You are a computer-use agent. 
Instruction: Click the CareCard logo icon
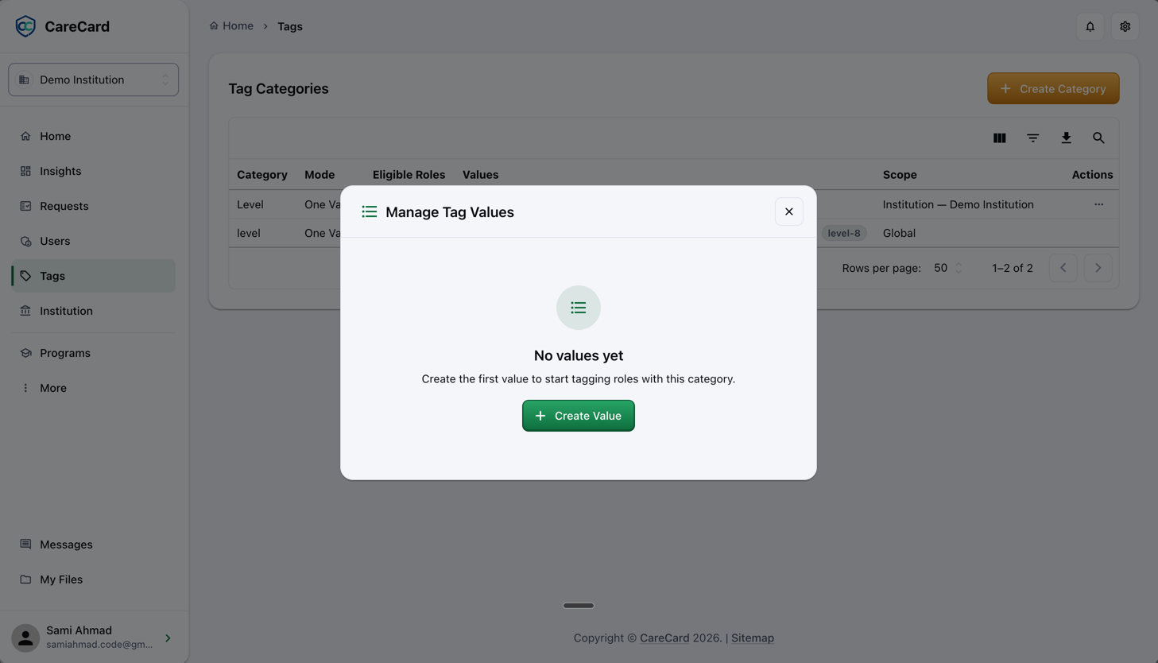(x=25, y=26)
